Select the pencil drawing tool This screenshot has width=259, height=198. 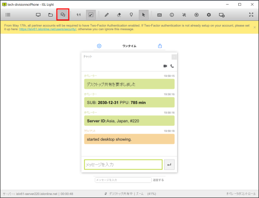coord(107,15)
